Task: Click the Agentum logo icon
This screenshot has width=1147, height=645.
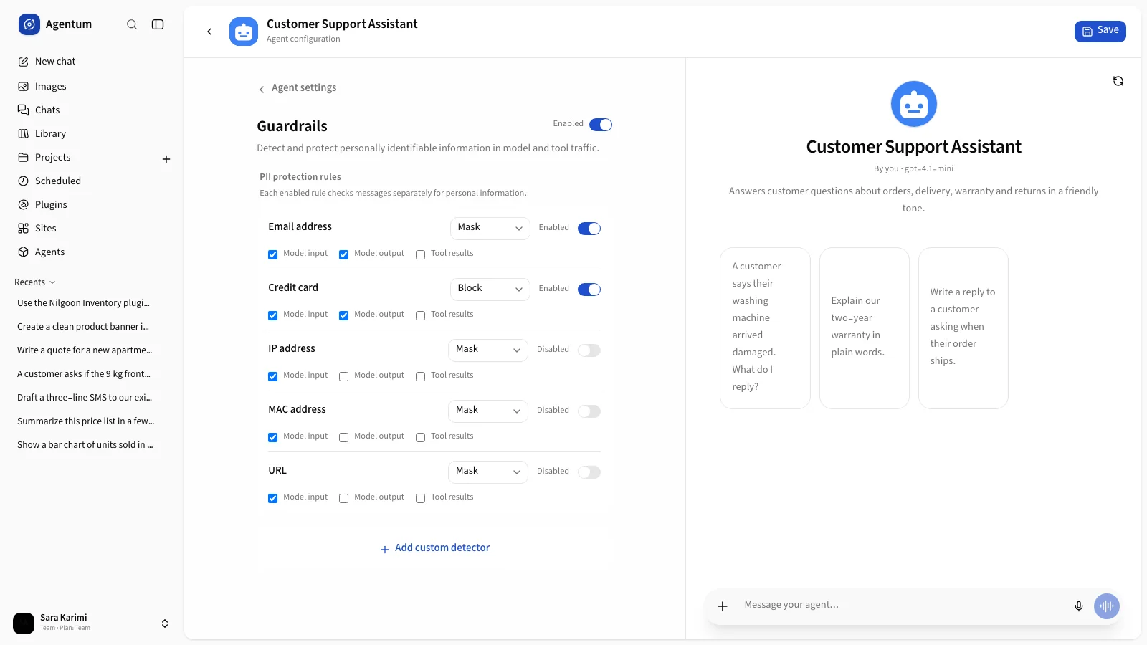Action: click(x=29, y=24)
